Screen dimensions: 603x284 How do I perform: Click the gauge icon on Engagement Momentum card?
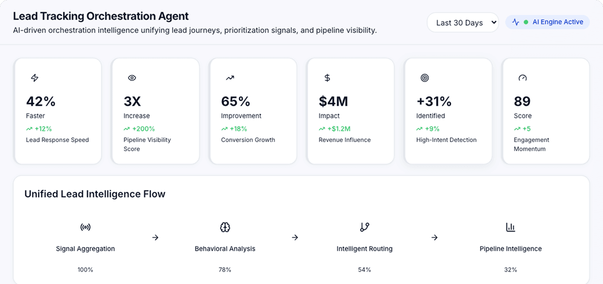click(522, 77)
